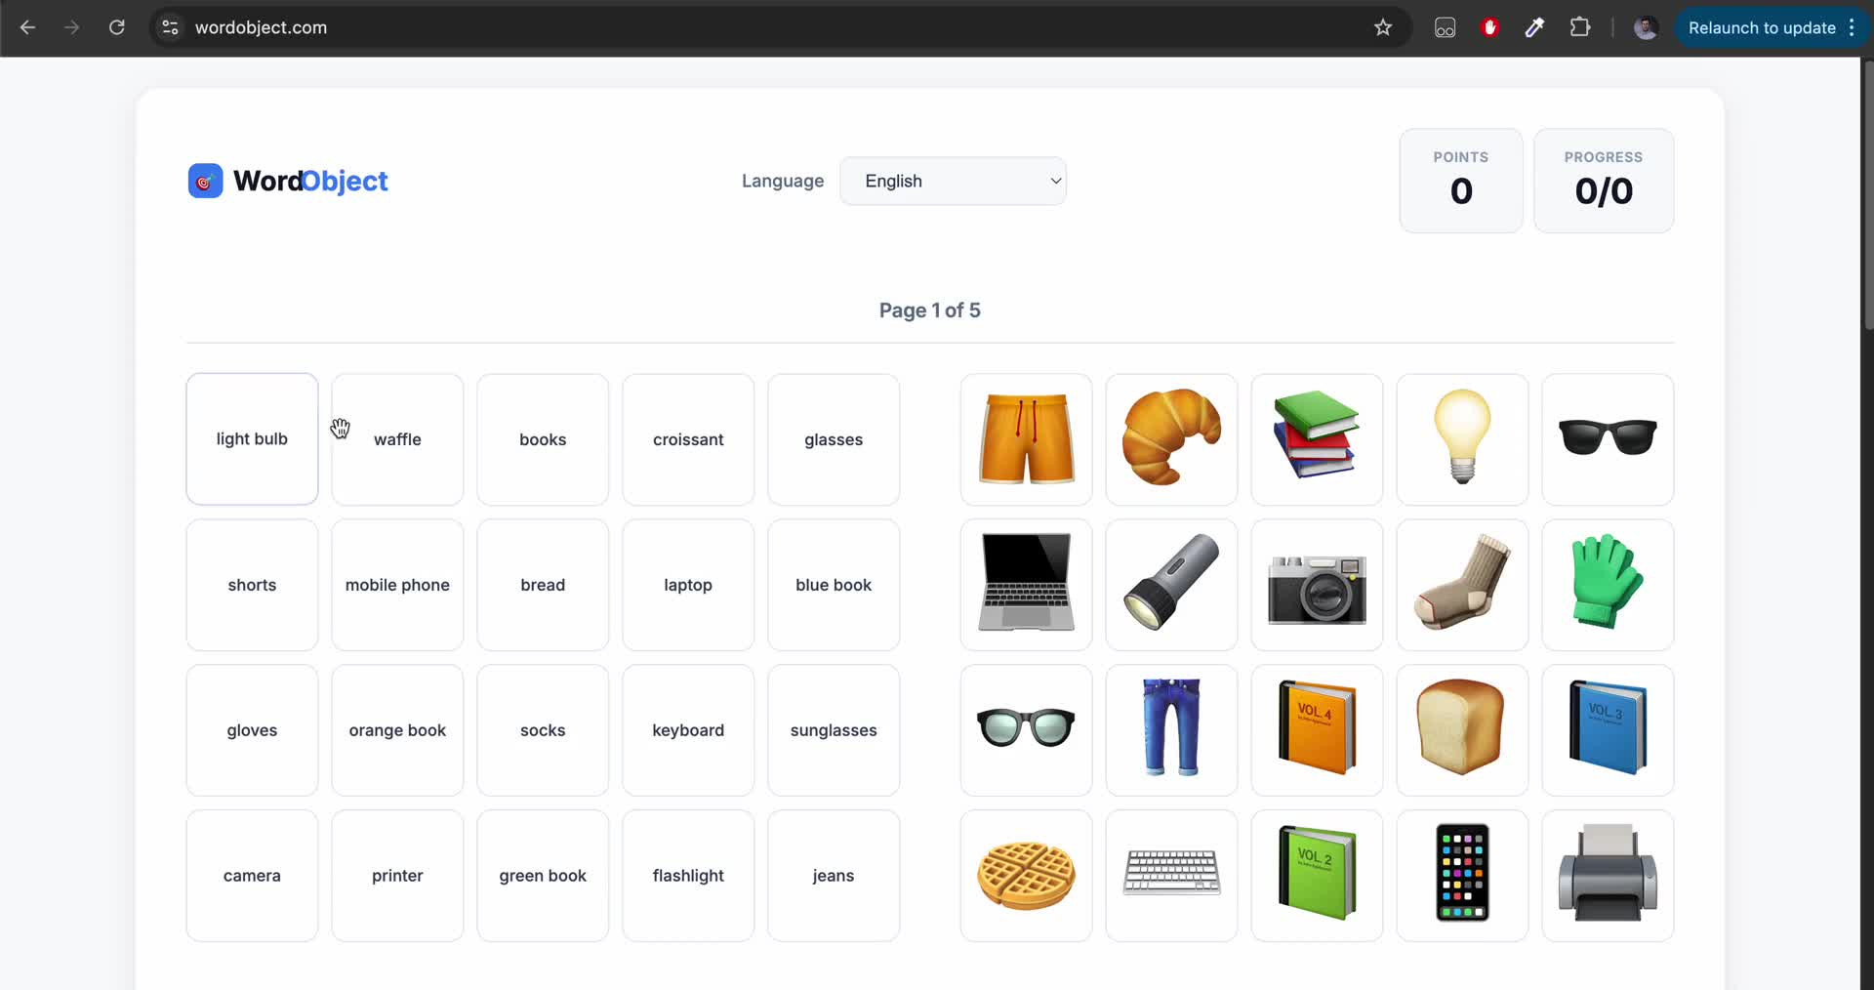Select the black sunglasses image
Screen dimensions: 1874x990
pyautogui.click(x=1608, y=439)
